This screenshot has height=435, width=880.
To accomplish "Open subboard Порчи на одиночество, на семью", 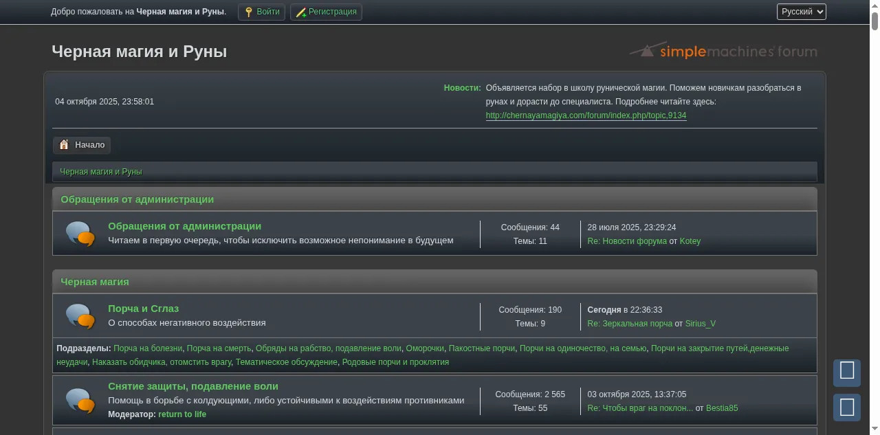I will 583,348.
